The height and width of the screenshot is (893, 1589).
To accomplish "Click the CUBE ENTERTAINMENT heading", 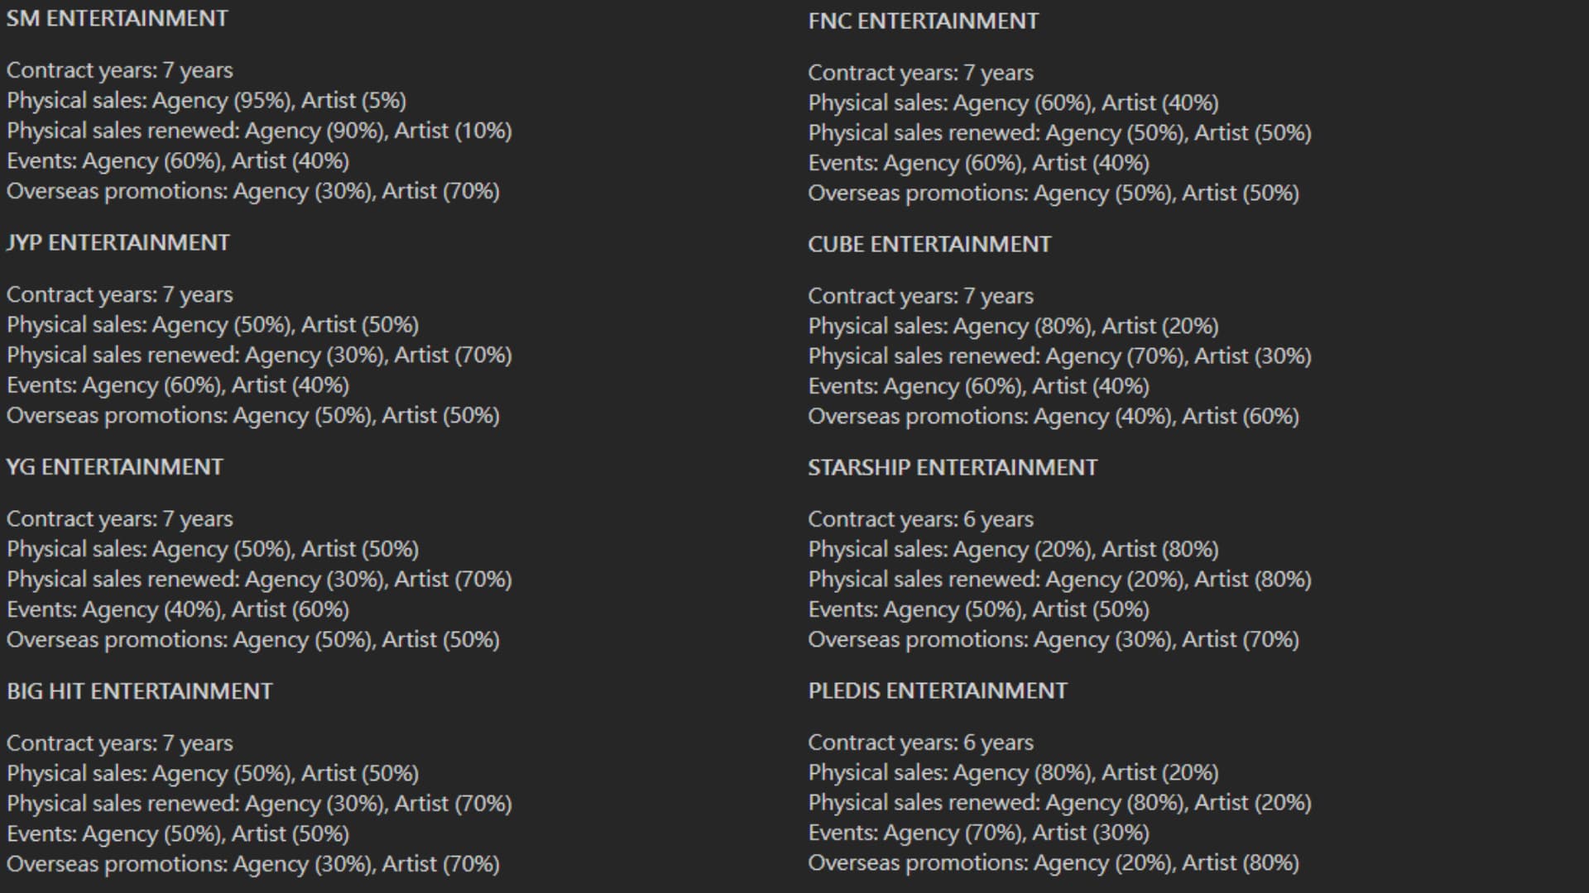I will click(929, 244).
